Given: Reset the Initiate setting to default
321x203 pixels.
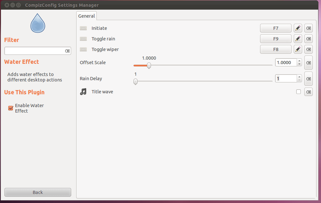Looking at the screenshot, I should (309, 28).
